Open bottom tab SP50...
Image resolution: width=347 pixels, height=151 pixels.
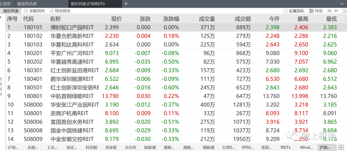(x=248, y=147)
